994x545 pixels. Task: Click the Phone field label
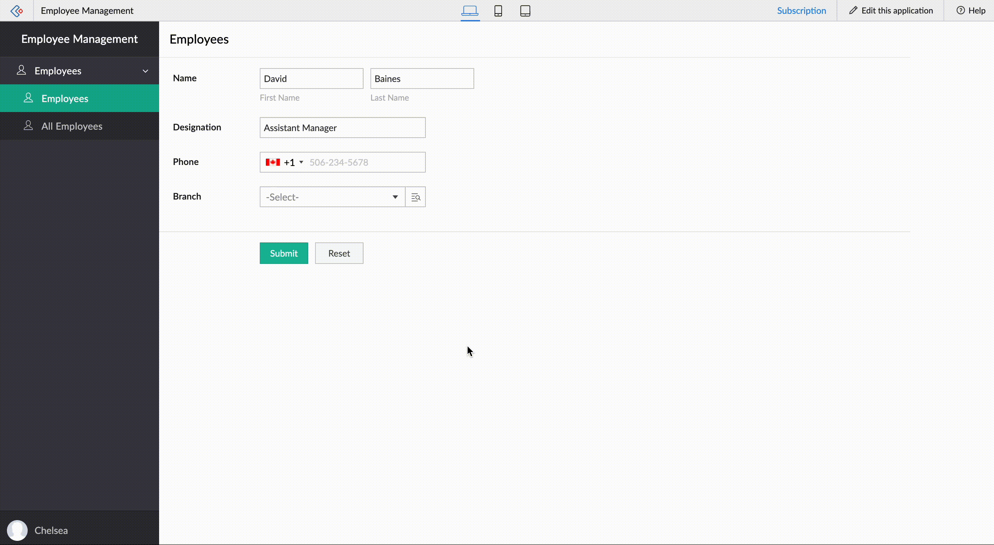(x=186, y=161)
